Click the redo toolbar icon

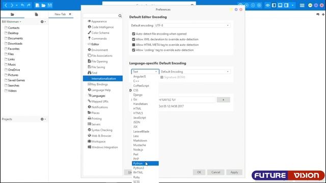tap(29, 5)
